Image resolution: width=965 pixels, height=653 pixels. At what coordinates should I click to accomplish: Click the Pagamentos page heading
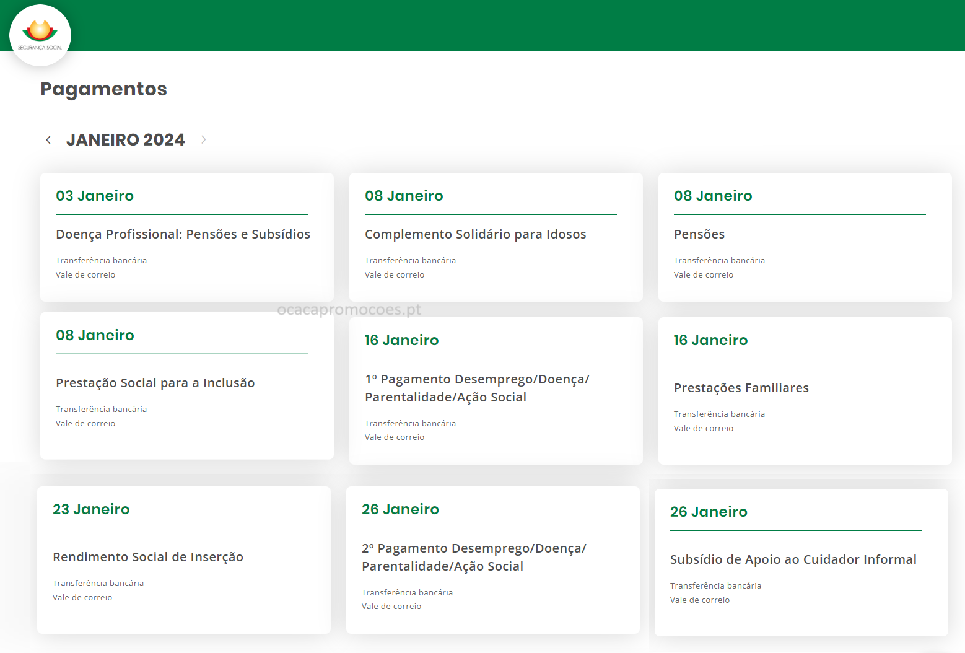click(x=103, y=90)
